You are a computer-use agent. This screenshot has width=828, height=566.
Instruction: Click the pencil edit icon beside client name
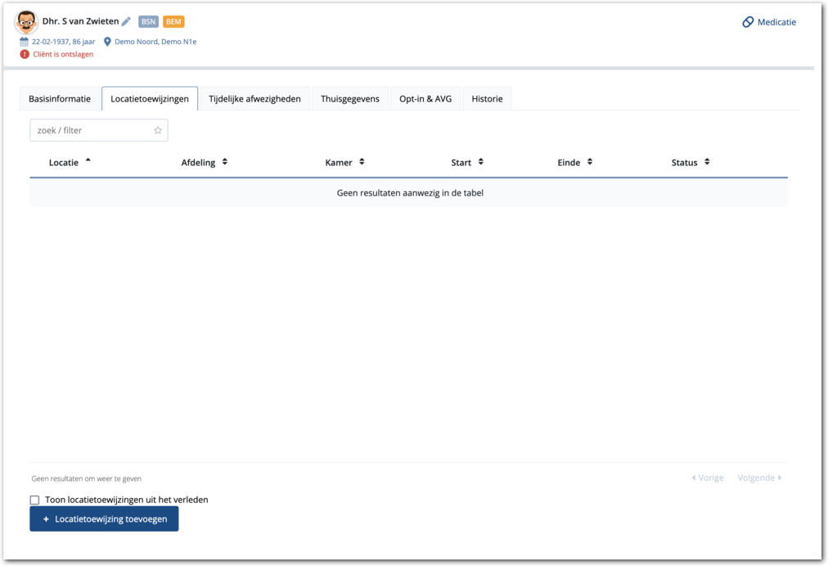pos(126,22)
